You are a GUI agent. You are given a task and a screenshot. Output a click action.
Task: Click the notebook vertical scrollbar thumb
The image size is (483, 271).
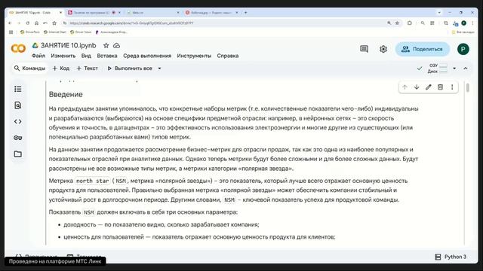click(x=468, y=87)
